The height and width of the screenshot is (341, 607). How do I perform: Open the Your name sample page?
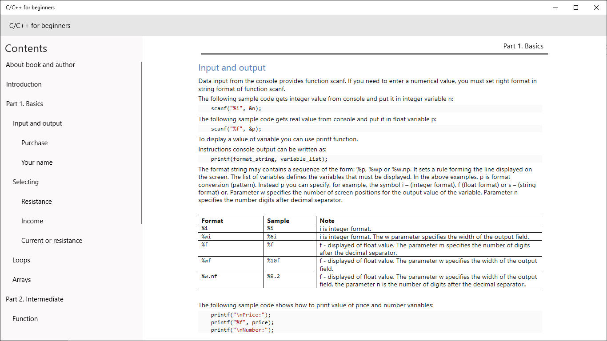(37, 162)
